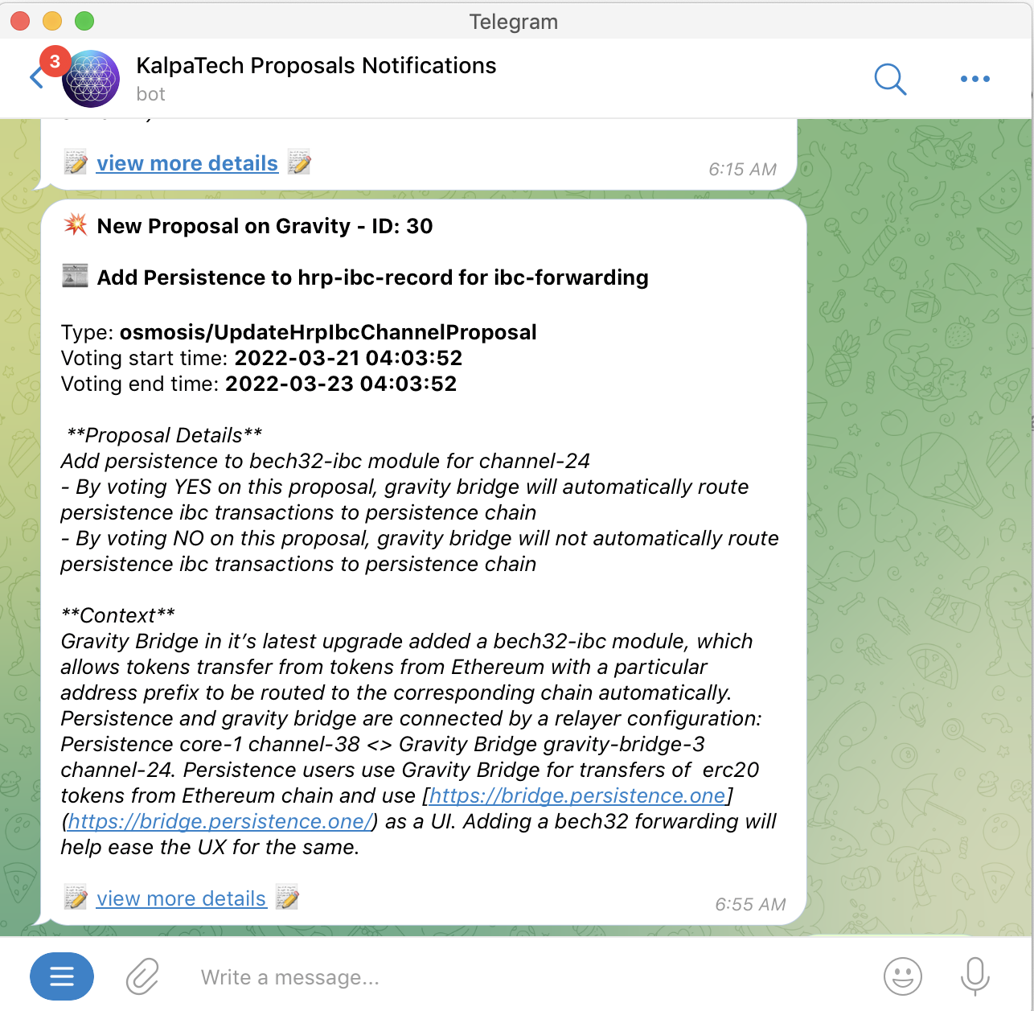Click the green full-screen window button

pos(84,21)
